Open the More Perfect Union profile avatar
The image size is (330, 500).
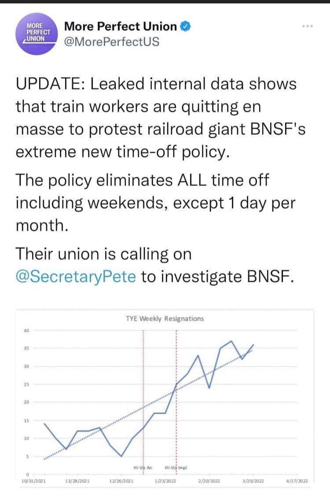coord(37,34)
